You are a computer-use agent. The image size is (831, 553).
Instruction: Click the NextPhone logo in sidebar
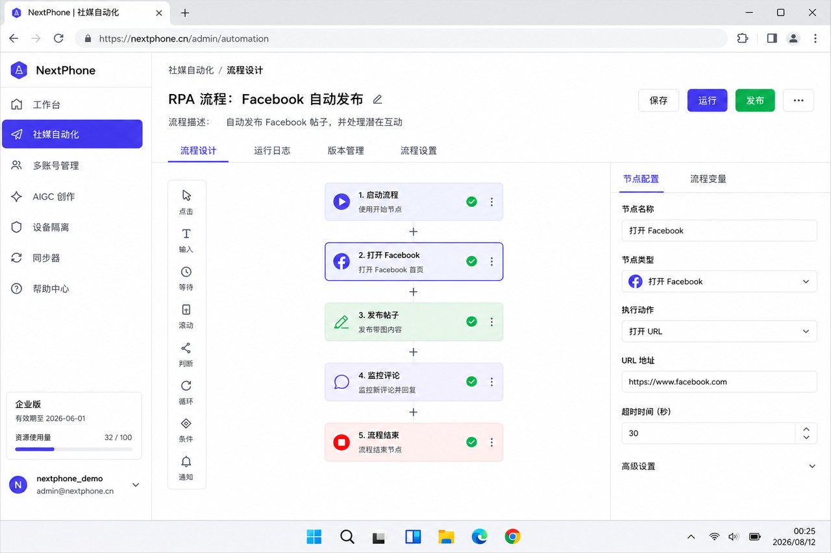click(19, 70)
